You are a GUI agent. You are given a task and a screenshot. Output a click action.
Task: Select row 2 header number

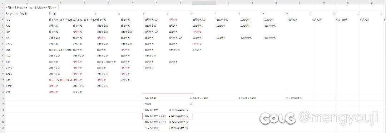point(3,14)
